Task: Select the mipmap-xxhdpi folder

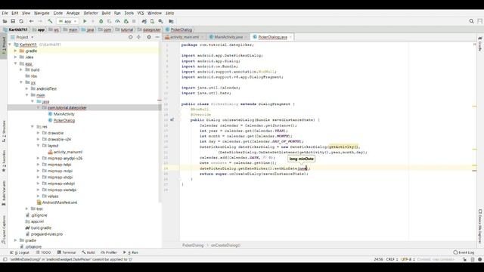Action: [x=61, y=184]
